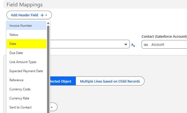Click the dropdown list scrollbar thumb

click(x=48, y=69)
